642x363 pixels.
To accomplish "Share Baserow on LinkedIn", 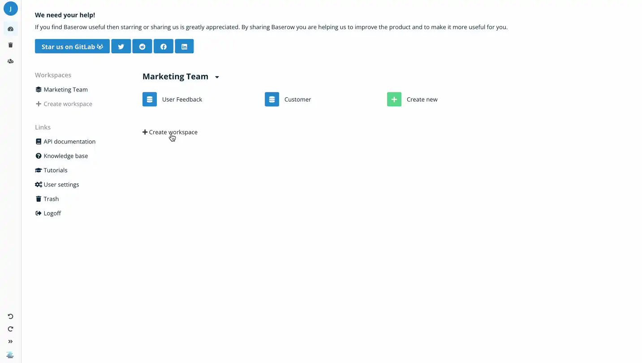I will pos(184,46).
